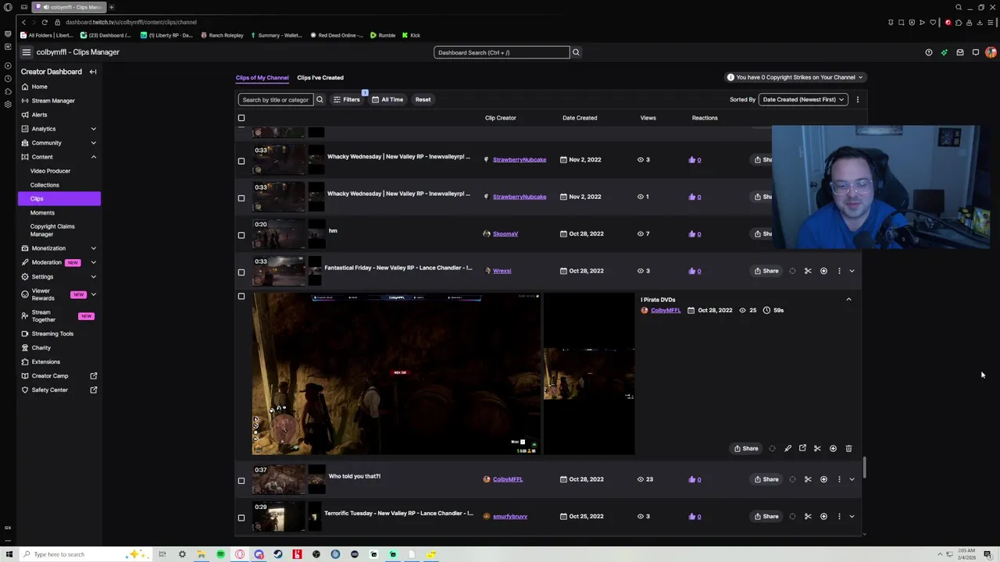Tick the select-all checkbox in table header
The height and width of the screenshot is (562, 1000).
241,118
